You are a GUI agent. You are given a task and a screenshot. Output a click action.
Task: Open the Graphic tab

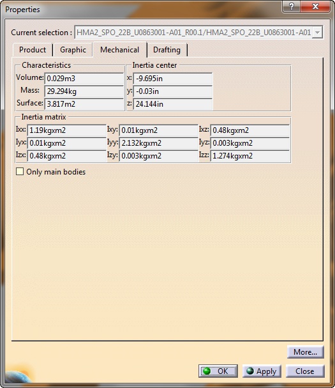pyautogui.click(x=73, y=50)
